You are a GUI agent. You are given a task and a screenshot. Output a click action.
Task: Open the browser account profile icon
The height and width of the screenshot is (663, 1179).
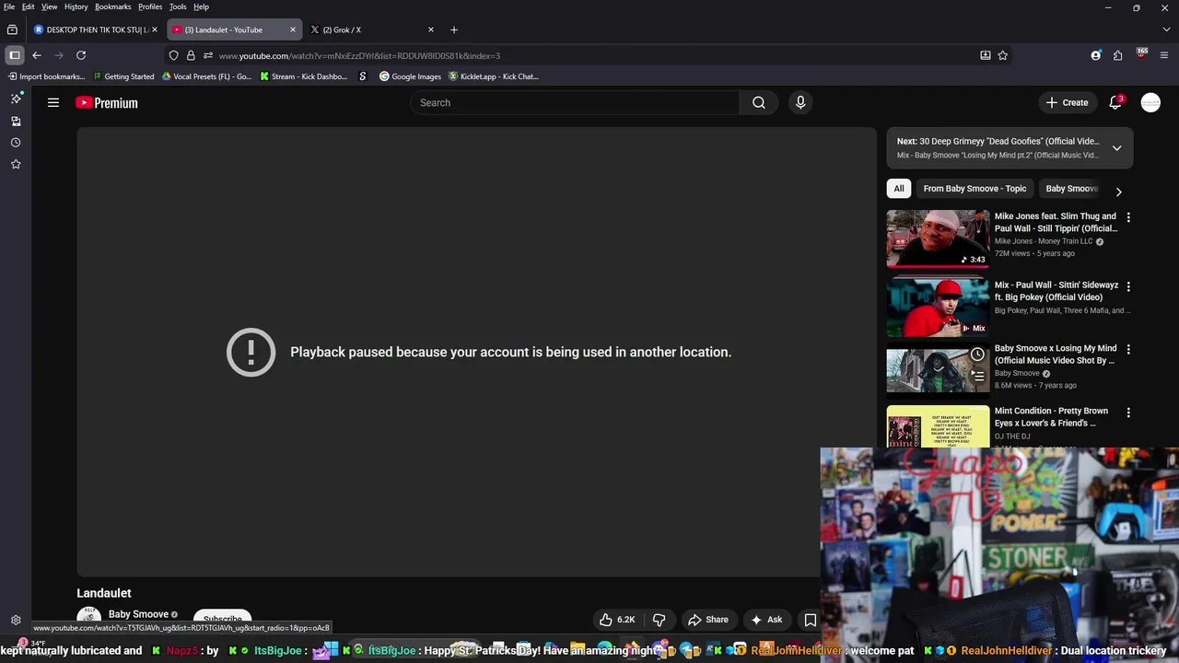[x=1096, y=55]
